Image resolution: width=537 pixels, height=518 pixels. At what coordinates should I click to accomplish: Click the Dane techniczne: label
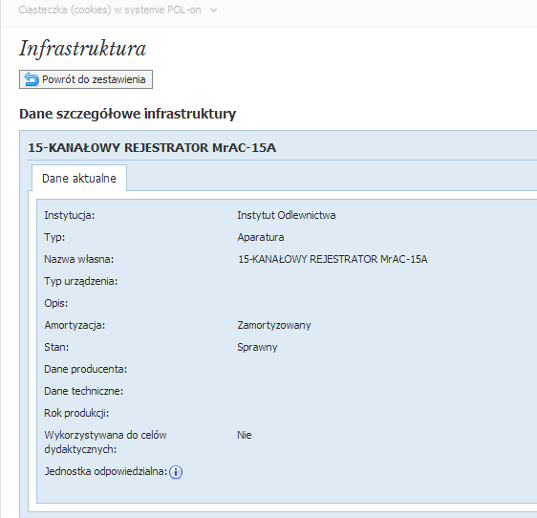tap(83, 391)
